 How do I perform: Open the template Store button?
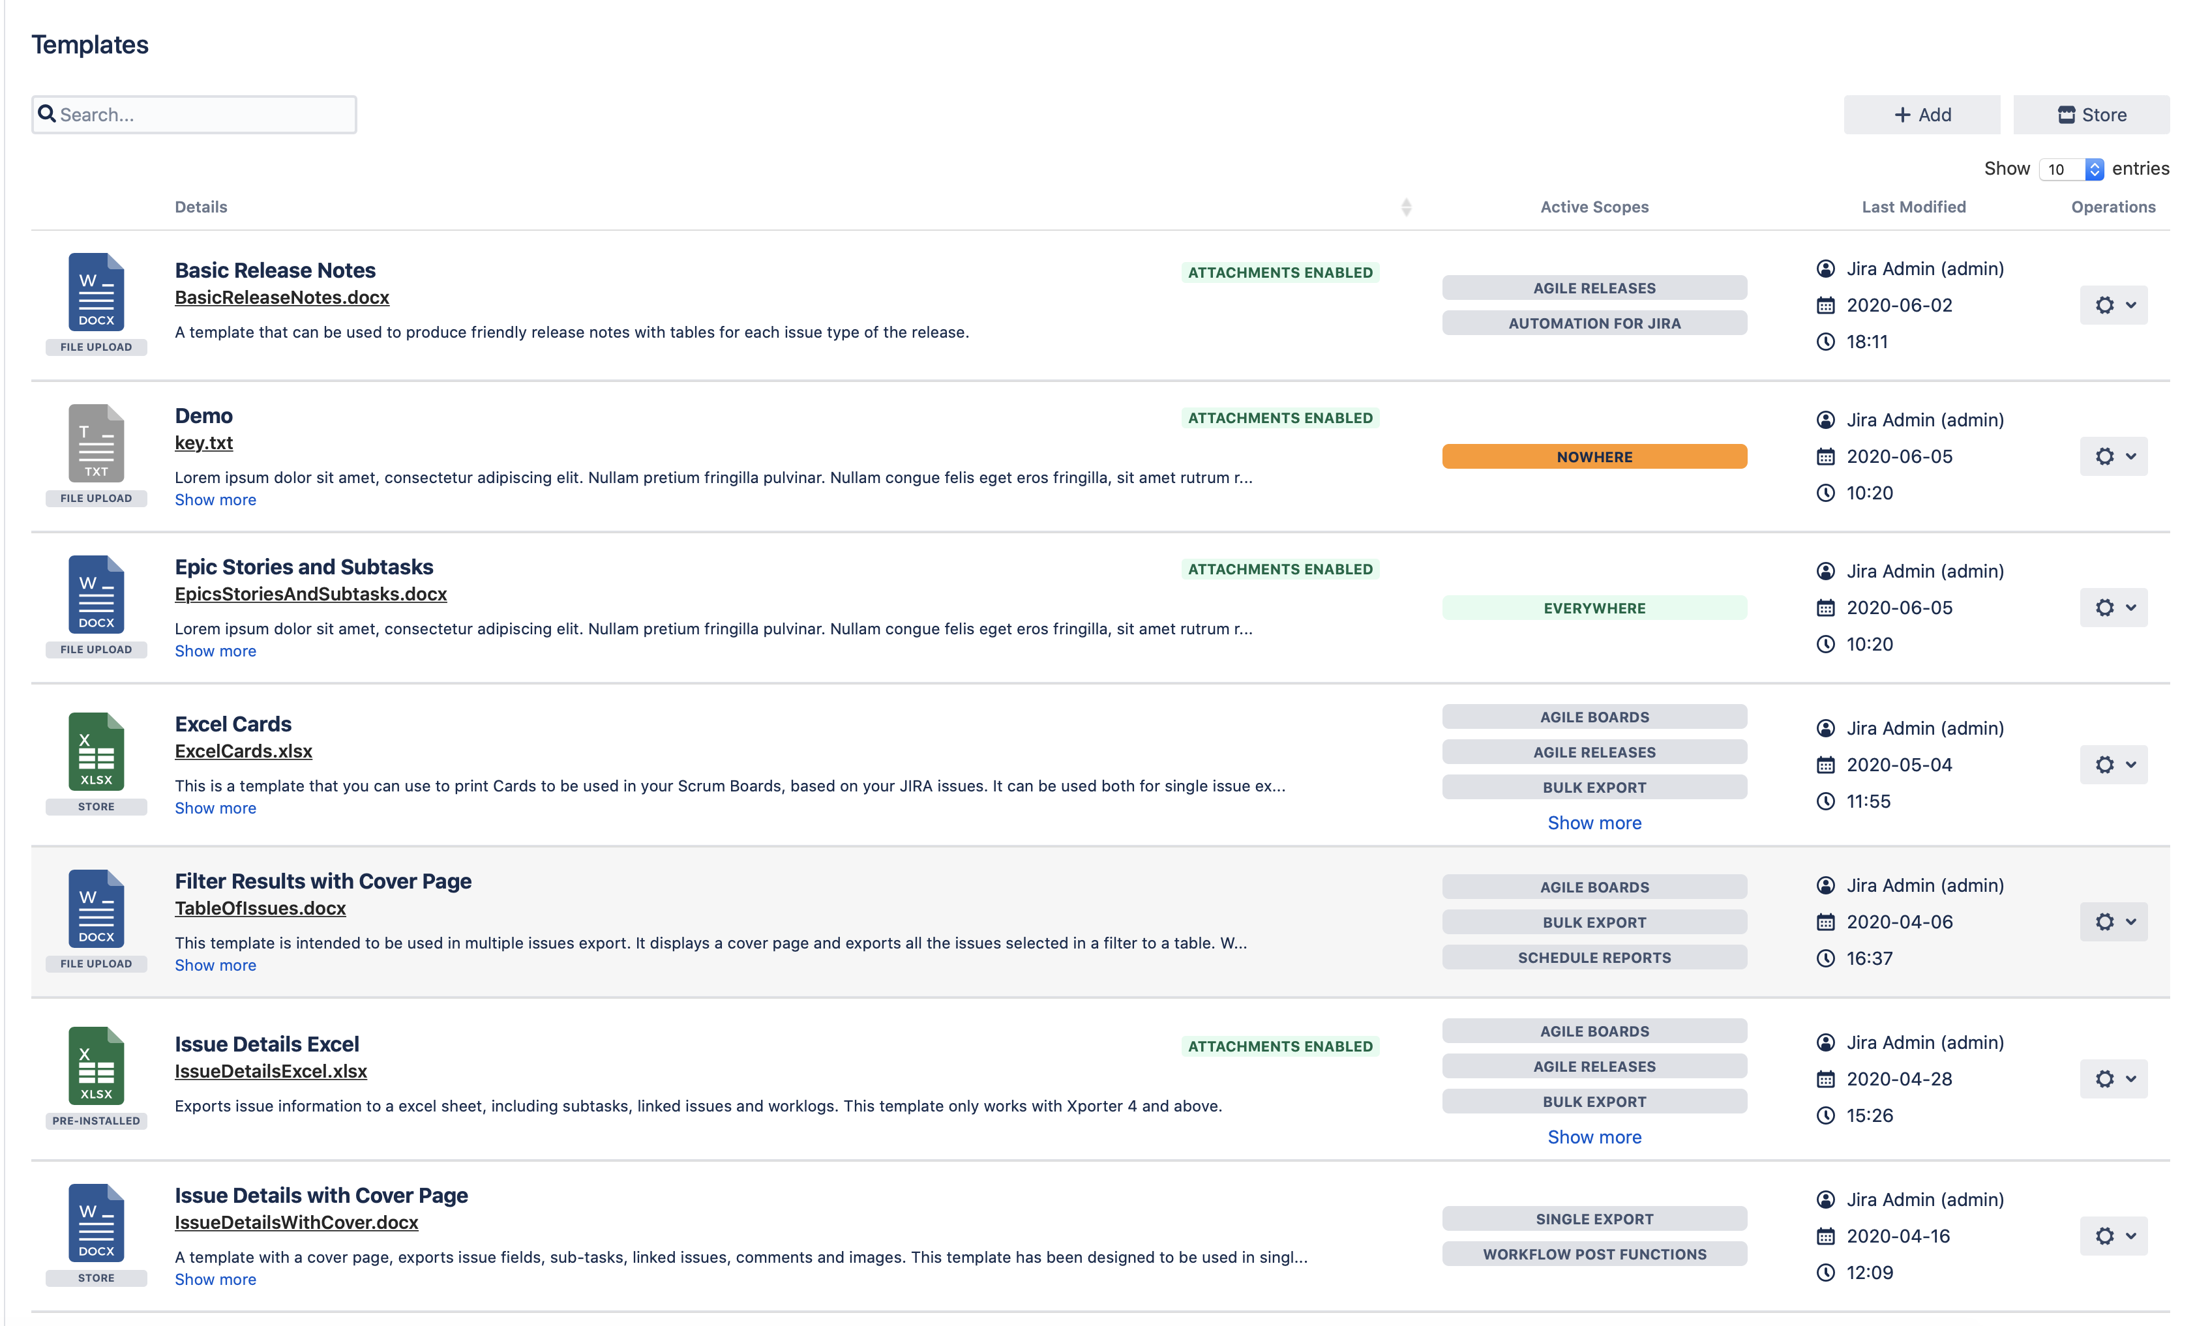click(x=2091, y=115)
